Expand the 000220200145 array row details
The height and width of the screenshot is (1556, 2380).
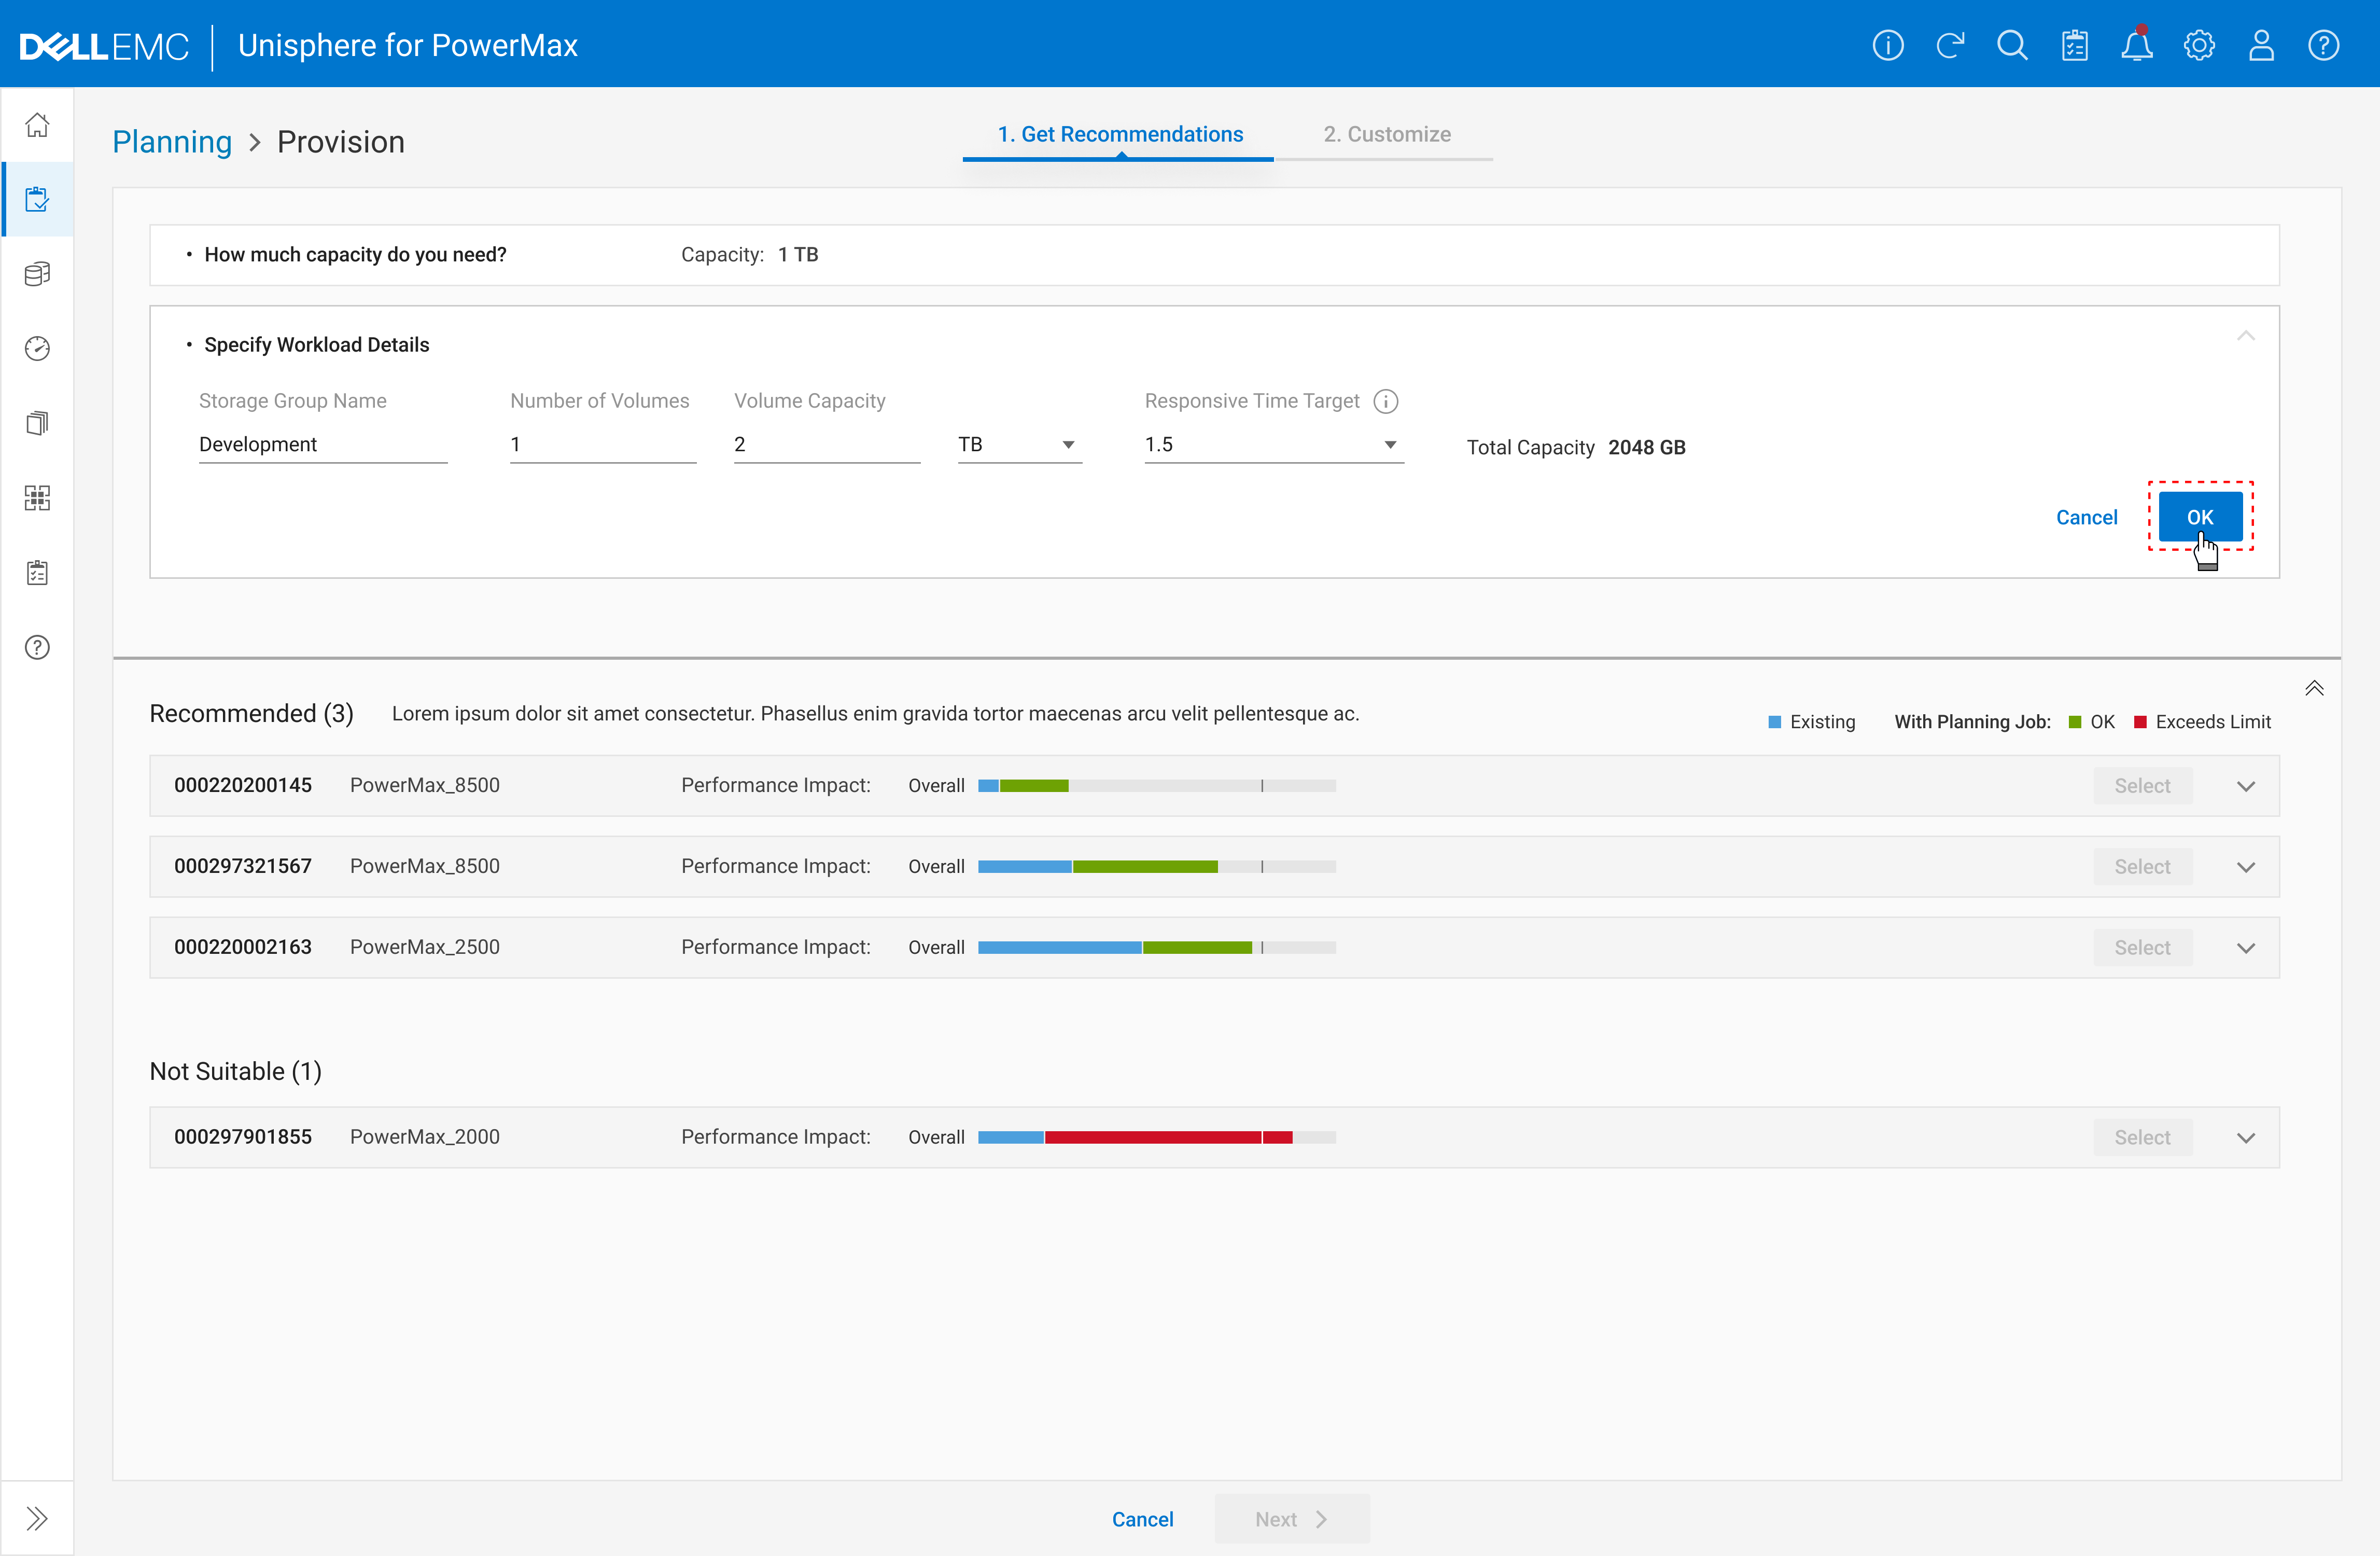pyautogui.click(x=2245, y=786)
